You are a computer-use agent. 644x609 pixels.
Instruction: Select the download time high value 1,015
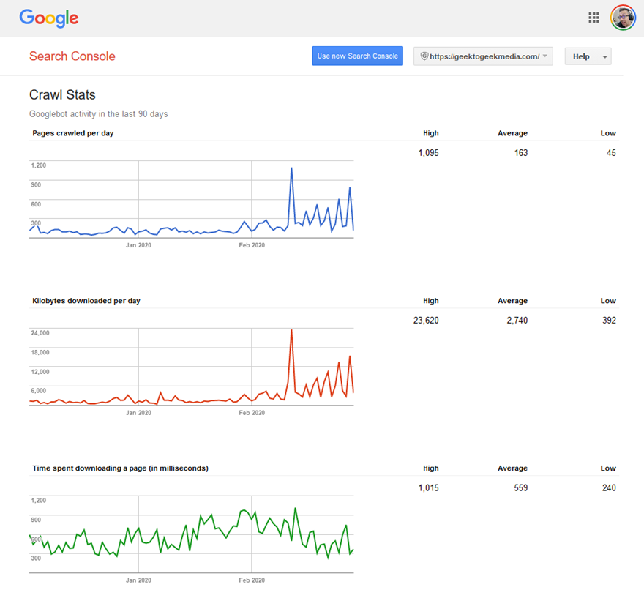tap(428, 487)
